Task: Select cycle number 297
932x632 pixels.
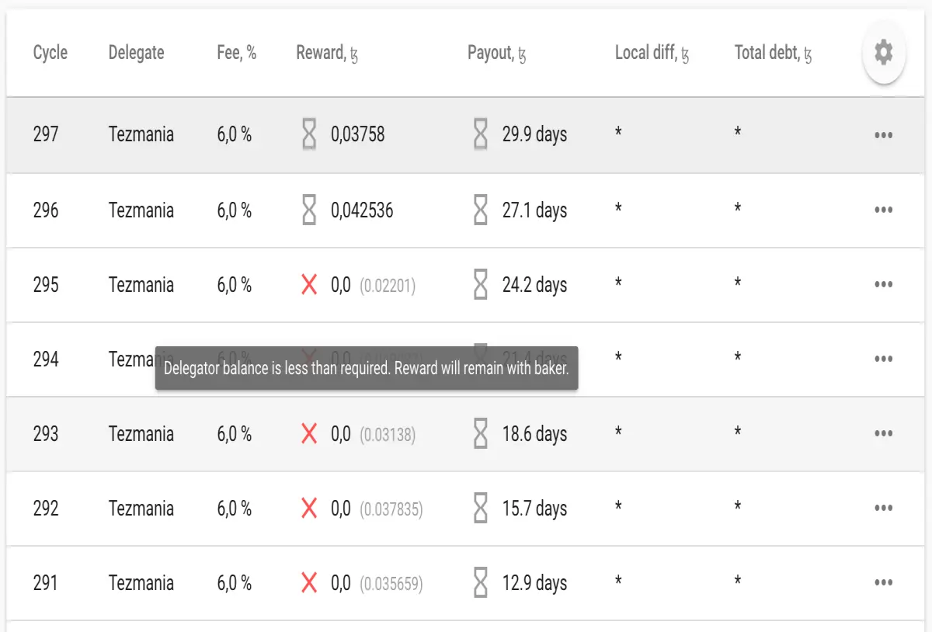Action: (46, 134)
